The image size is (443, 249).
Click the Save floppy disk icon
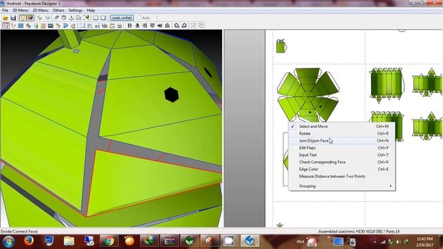click(13, 18)
